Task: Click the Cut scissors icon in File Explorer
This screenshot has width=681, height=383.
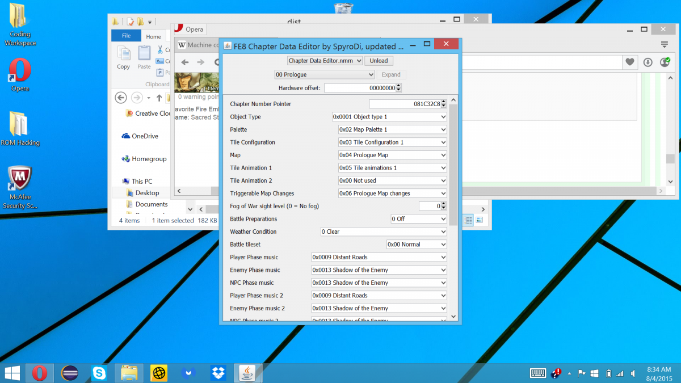Action: 161,50
